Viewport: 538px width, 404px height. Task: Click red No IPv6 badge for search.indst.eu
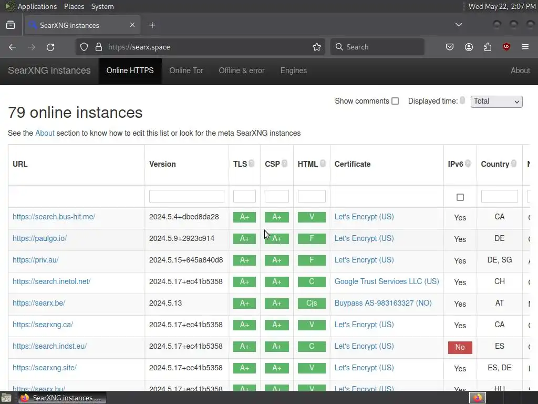tap(460, 347)
